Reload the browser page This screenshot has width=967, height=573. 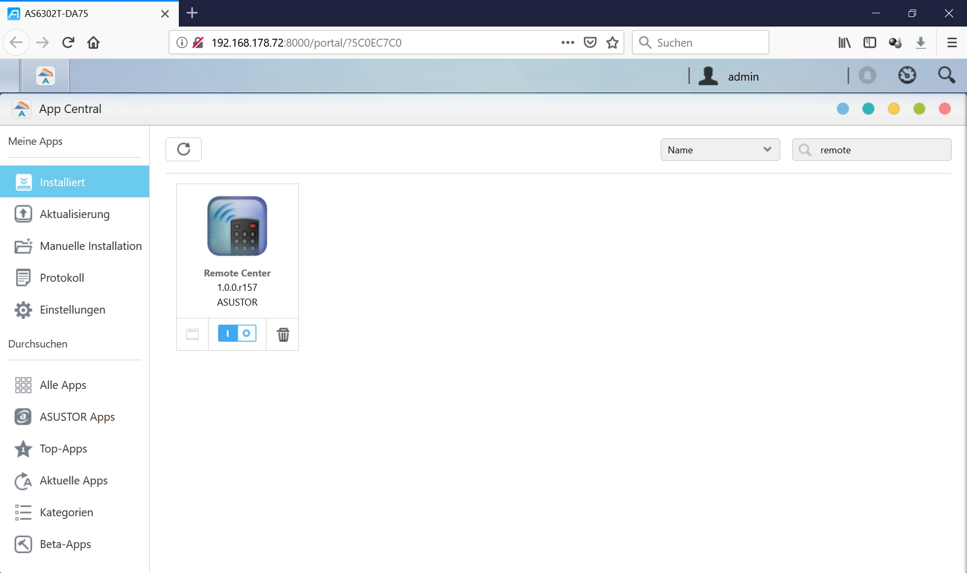coord(68,42)
